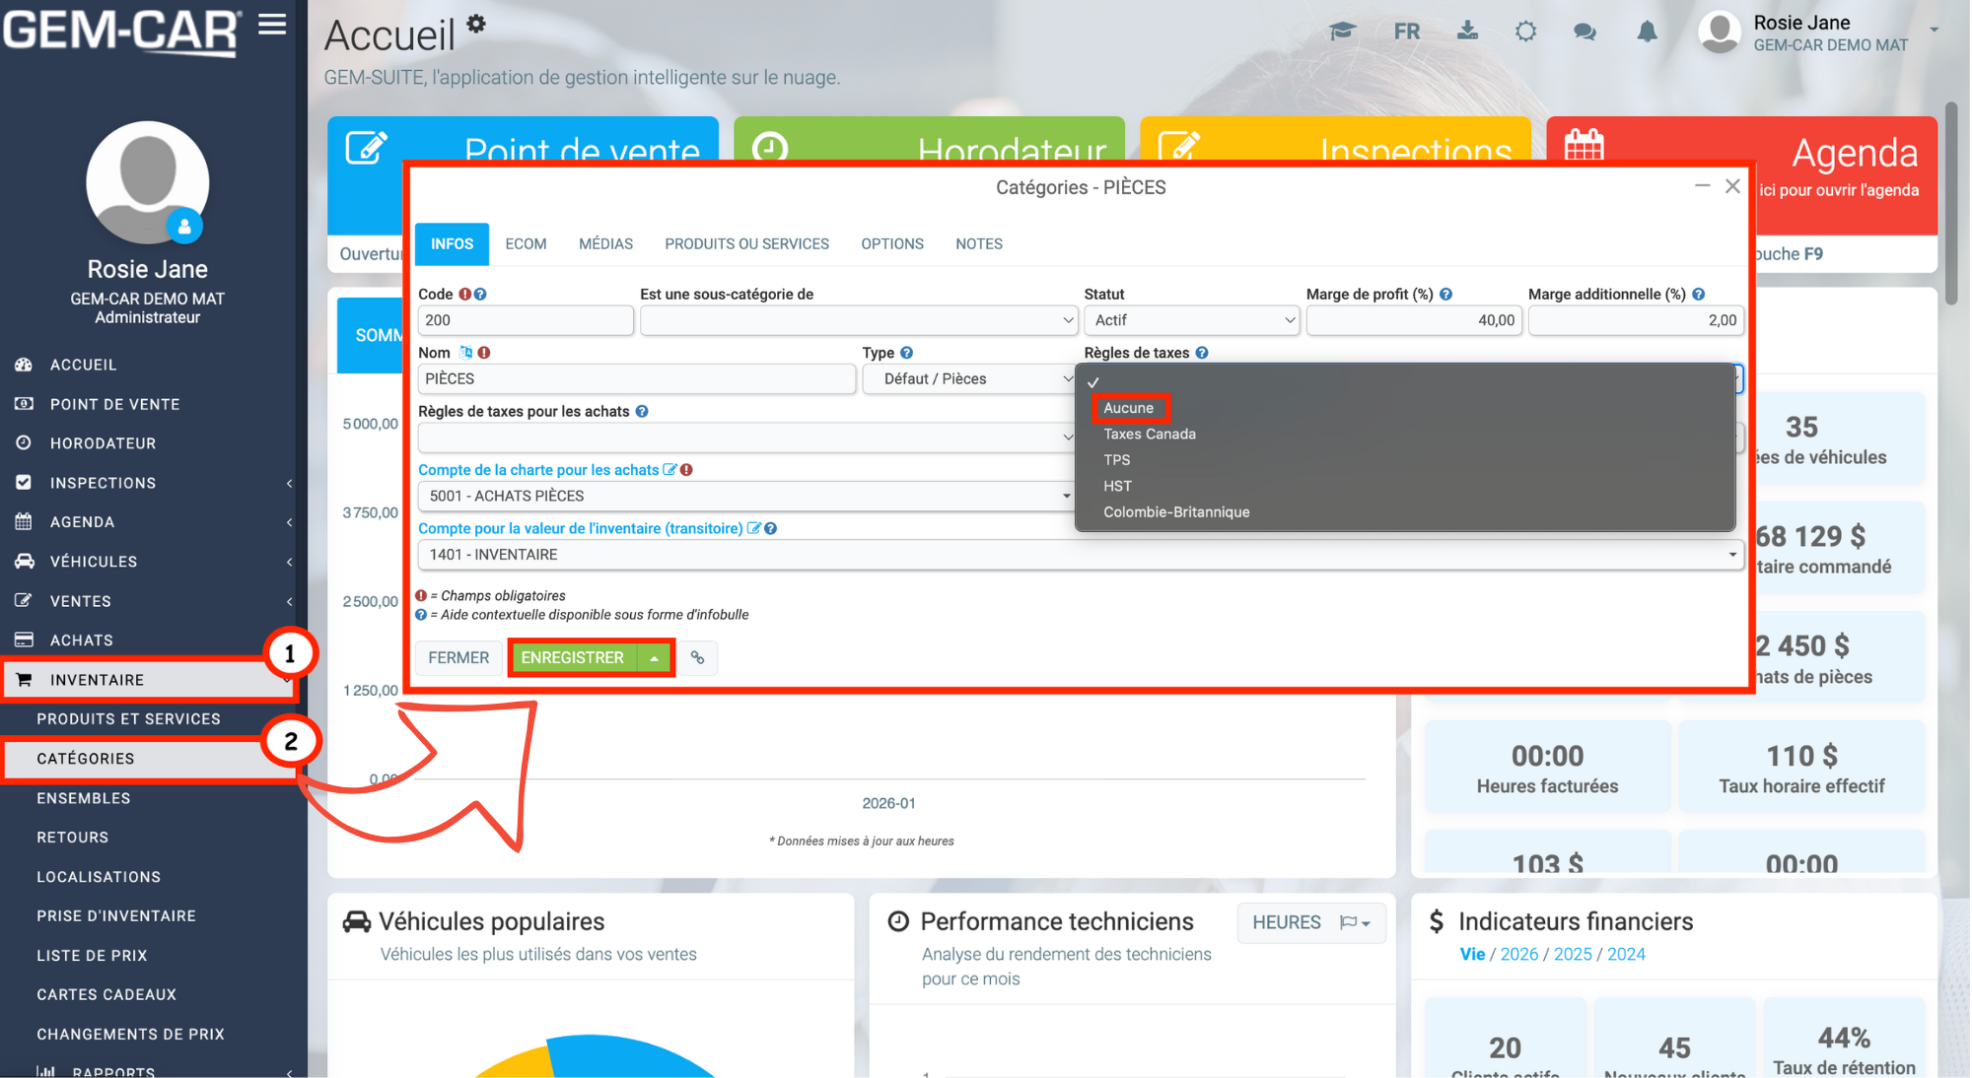
Task: Open the chat messages icon
Action: coord(1585,32)
